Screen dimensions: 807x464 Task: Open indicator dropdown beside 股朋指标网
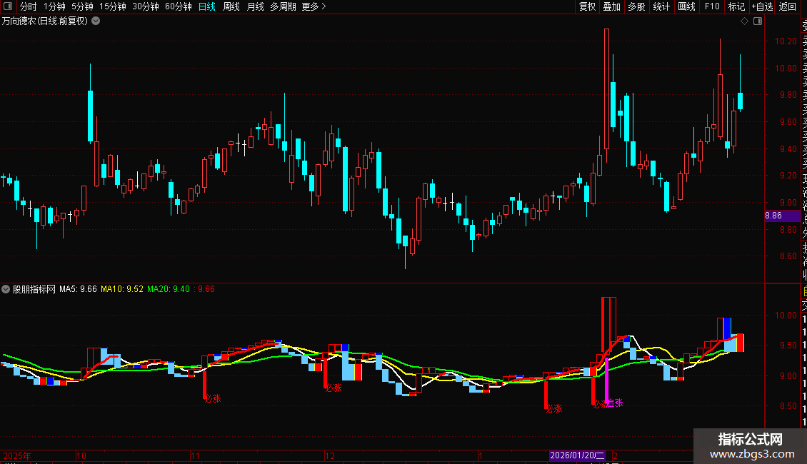6,289
